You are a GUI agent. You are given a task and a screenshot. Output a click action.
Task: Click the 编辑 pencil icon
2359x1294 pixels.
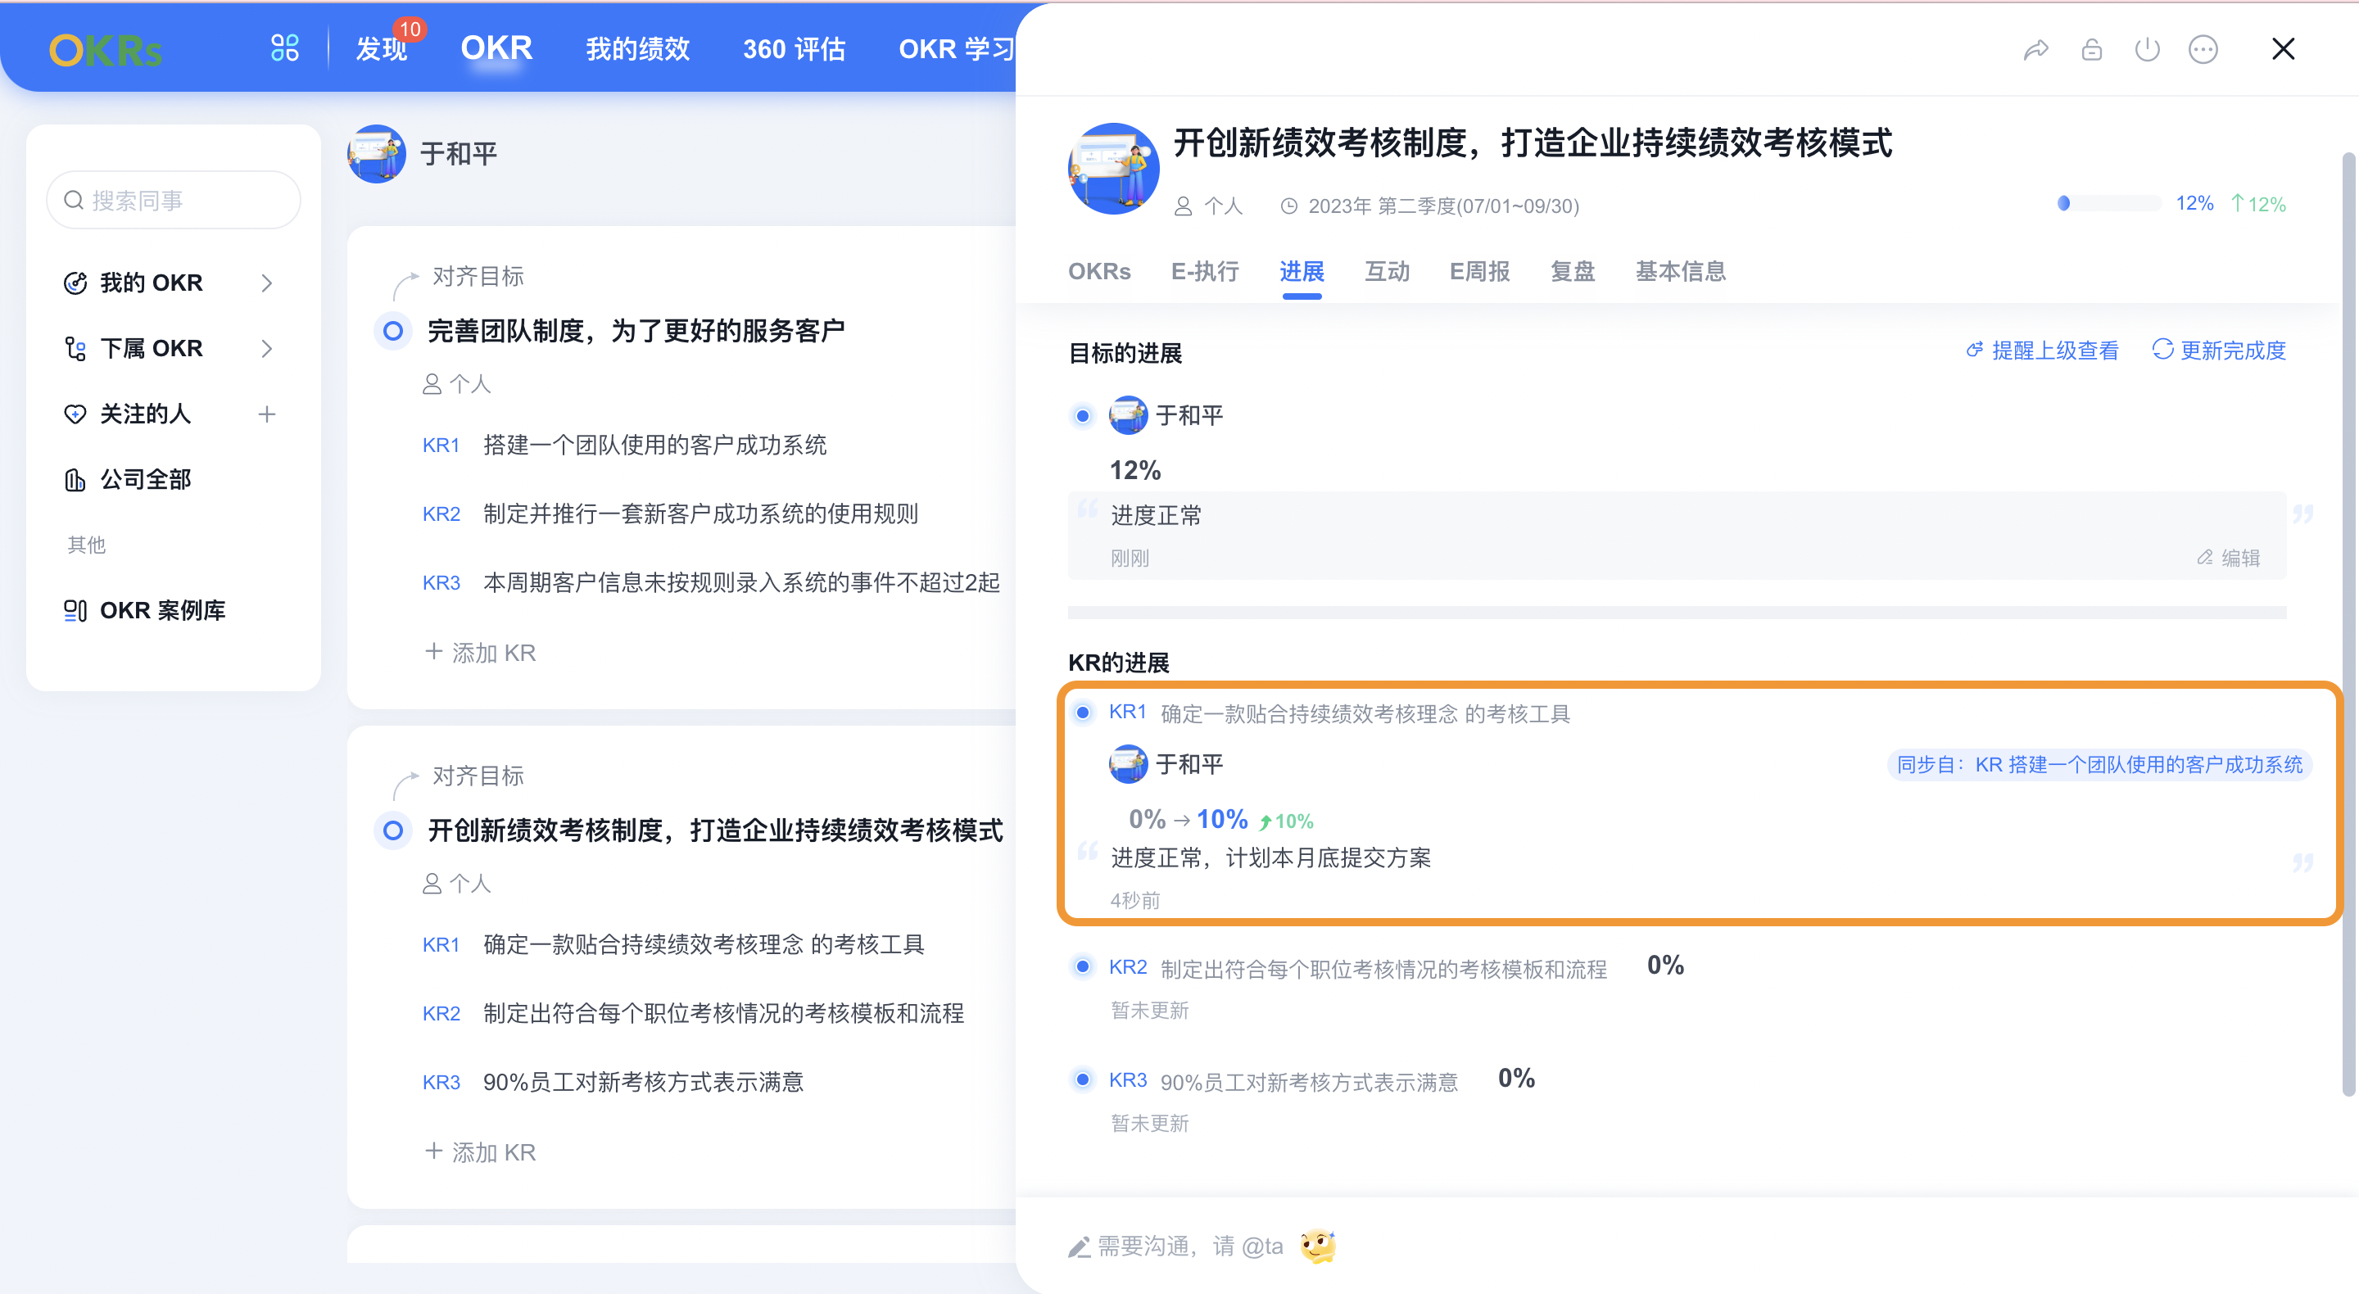click(x=2205, y=557)
